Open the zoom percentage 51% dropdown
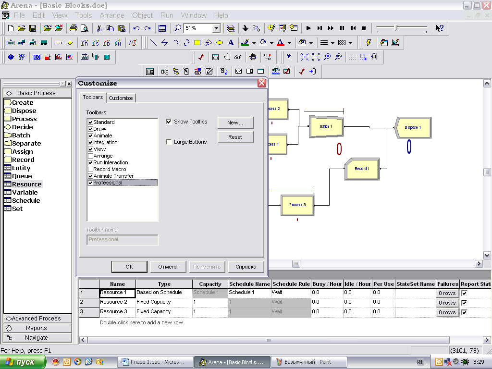Viewport: 492px width, 369px height. pos(216,28)
